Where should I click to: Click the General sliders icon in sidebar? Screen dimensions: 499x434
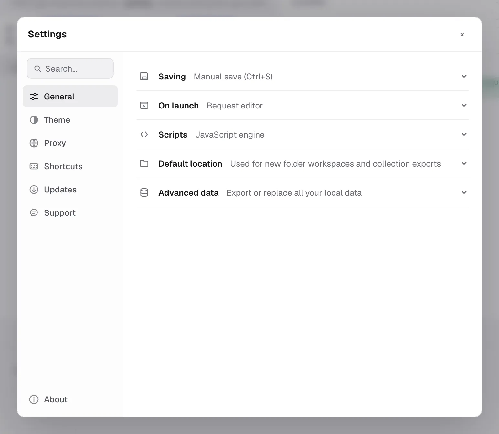coord(34,97)
